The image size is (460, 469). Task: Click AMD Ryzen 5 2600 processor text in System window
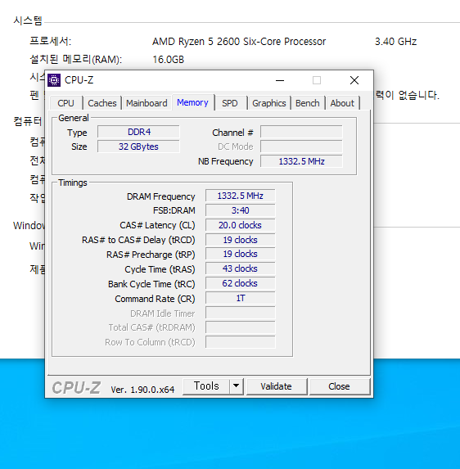(x=239, y=41)
